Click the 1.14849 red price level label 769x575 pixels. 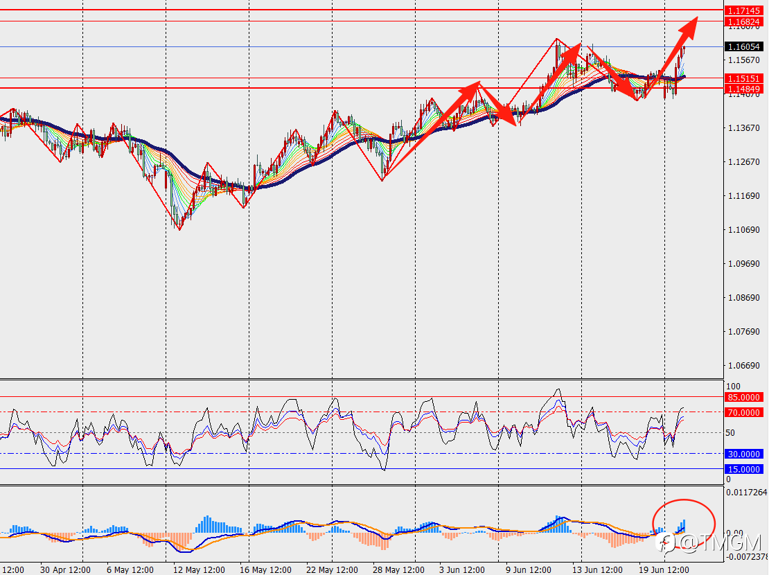(x=743, y=89)
